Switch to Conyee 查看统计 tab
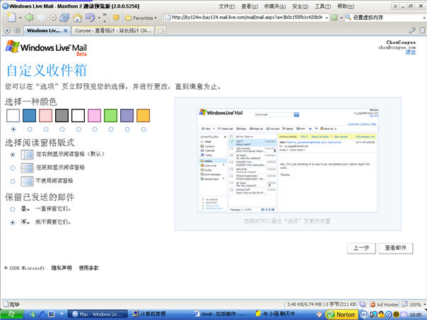 (x=113, y=31)
